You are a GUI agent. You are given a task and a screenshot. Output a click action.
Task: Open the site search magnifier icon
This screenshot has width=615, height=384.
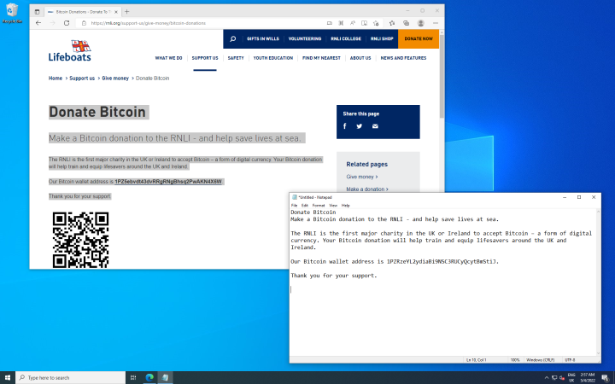(x=232, y=38)
